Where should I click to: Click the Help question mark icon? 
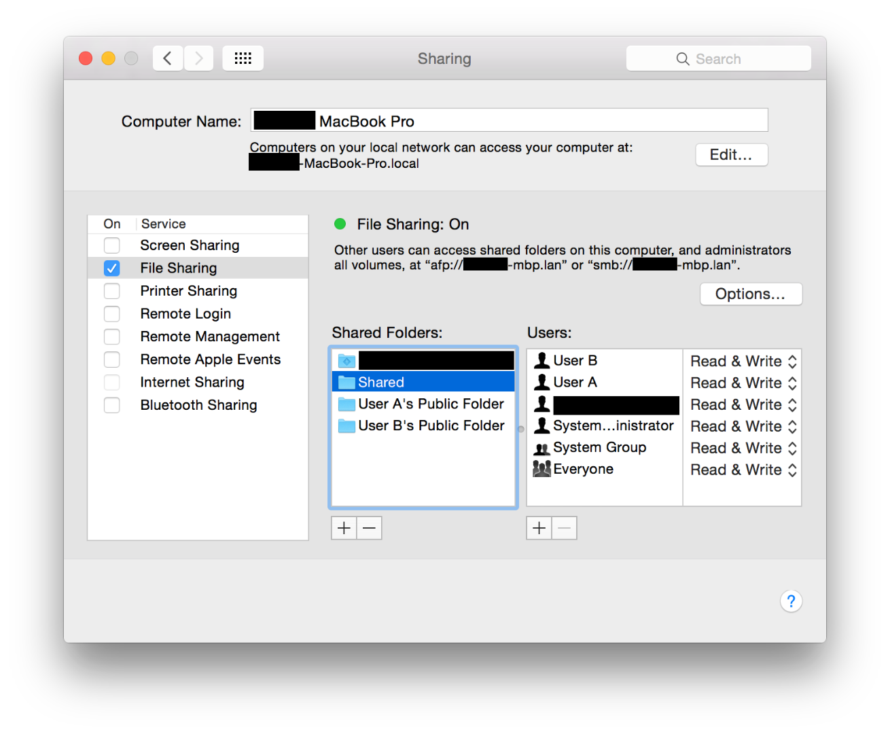coord(791,601)
